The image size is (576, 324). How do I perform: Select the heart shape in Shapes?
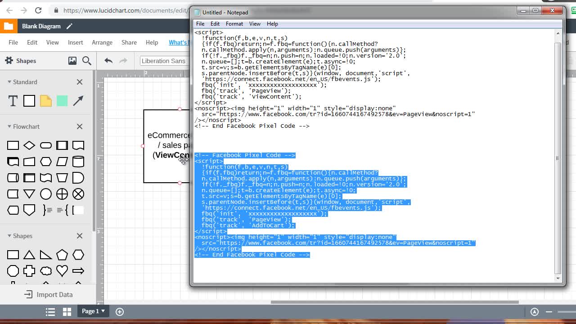pos(62,271)
